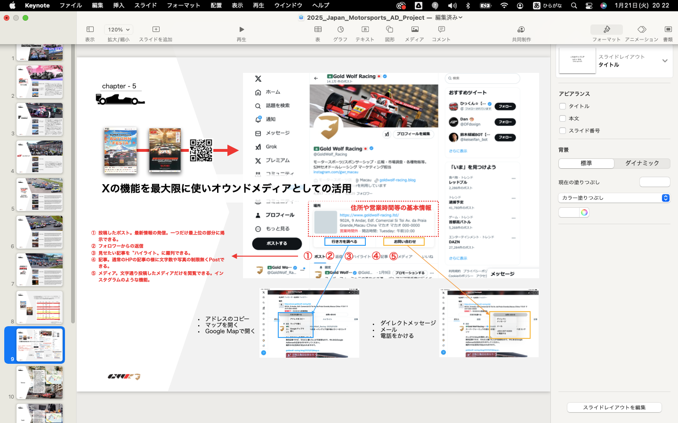678x423 pixels.
Task: Open the ヘルプ menu
Action: pyautogui.click(x=321, y=6)
